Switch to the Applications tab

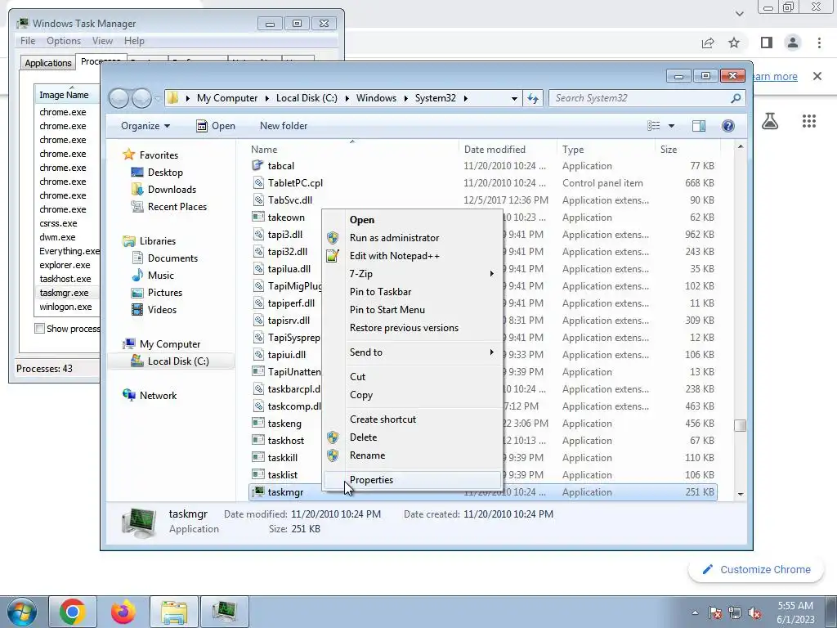[48, 62]
